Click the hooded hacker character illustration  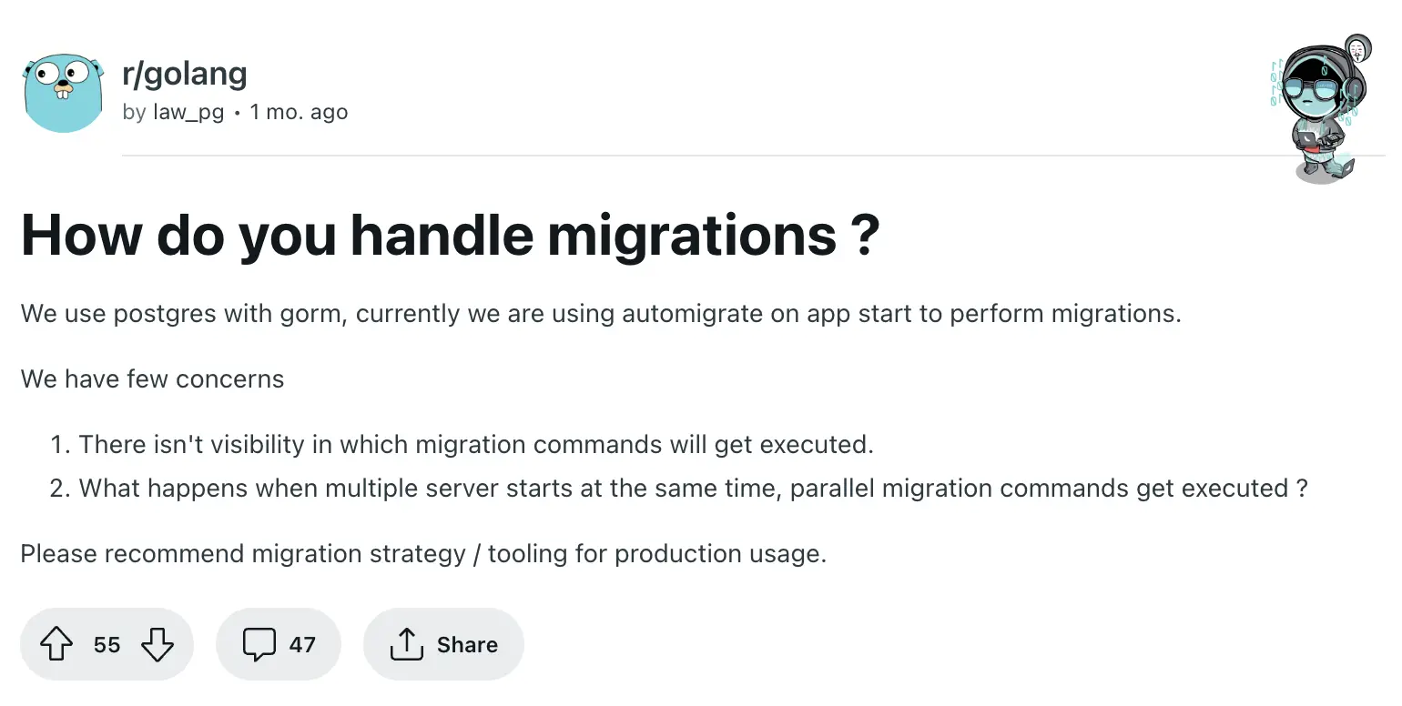tap(1319, 109)
